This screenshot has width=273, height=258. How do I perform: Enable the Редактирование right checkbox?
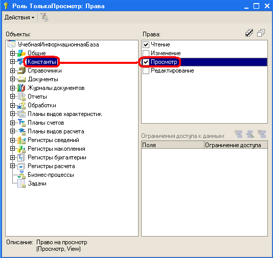146,71
